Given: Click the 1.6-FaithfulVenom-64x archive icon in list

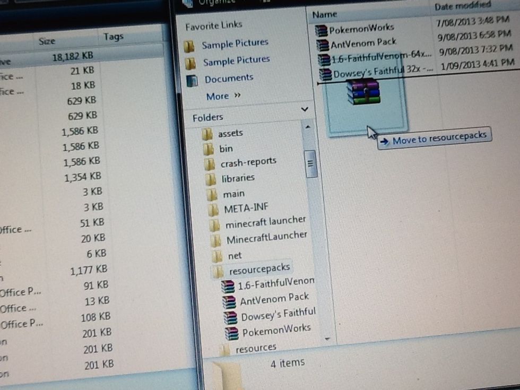Looking at the screenshot, I should (x=324, y=60).
